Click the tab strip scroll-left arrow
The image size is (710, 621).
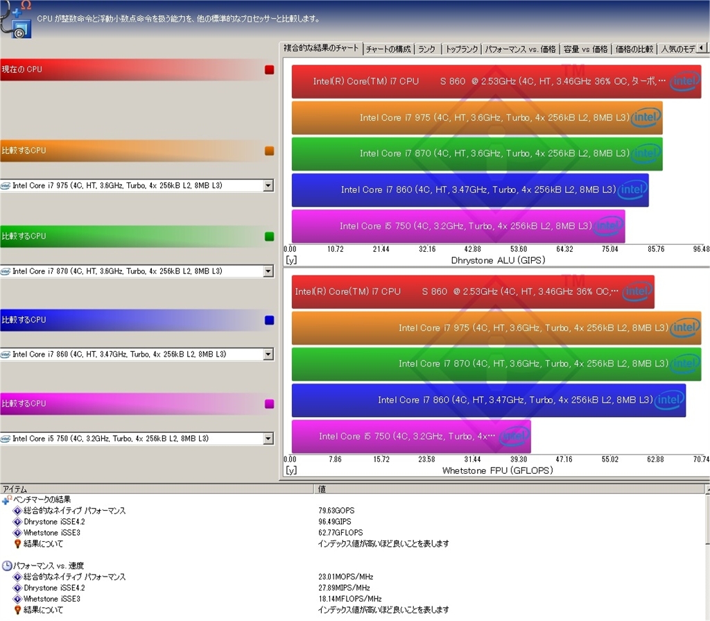coord(702,48)
